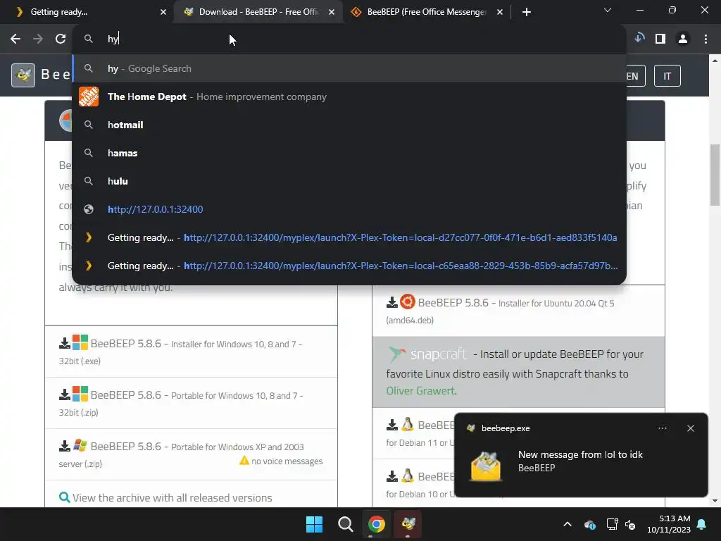Open the Chrome three-dot menu
This screenshot has width=721, height=541.
click(x=706, y=39)
